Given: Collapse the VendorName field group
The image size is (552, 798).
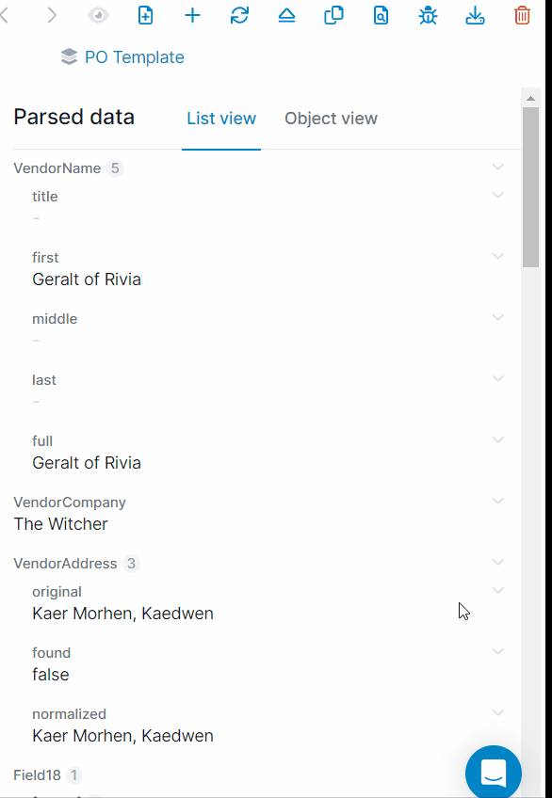Looking at the screenshot, I should click(497, 167).
